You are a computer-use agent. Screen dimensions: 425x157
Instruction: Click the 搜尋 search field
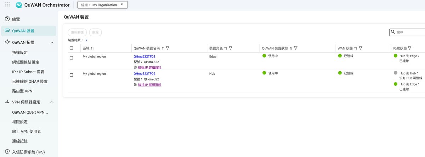coord(409,32)
